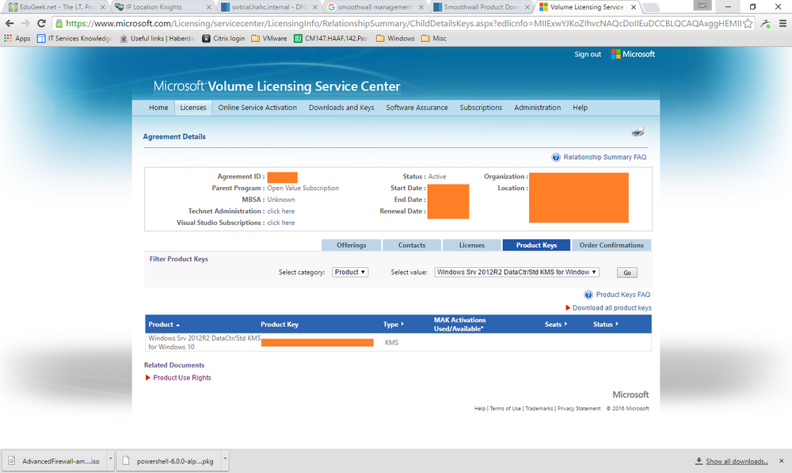Open the Citrix login bookmark

pos(223,38)
